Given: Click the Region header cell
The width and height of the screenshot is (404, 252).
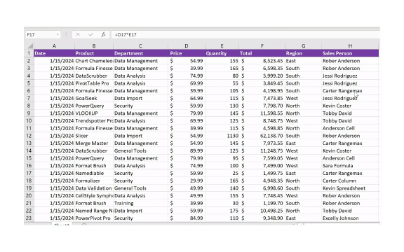Looking at the screenshot, I should [303, 53].
